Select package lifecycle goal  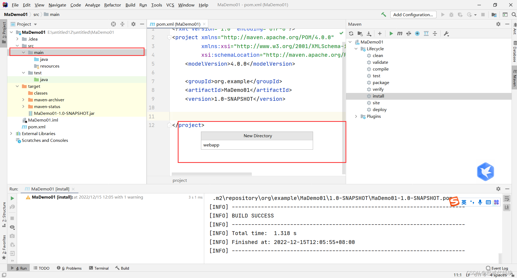(381, 82)
